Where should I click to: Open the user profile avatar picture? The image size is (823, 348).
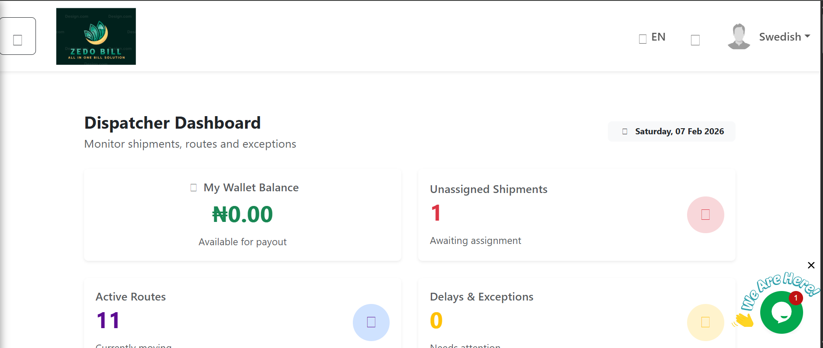click(x=739, y=36)
